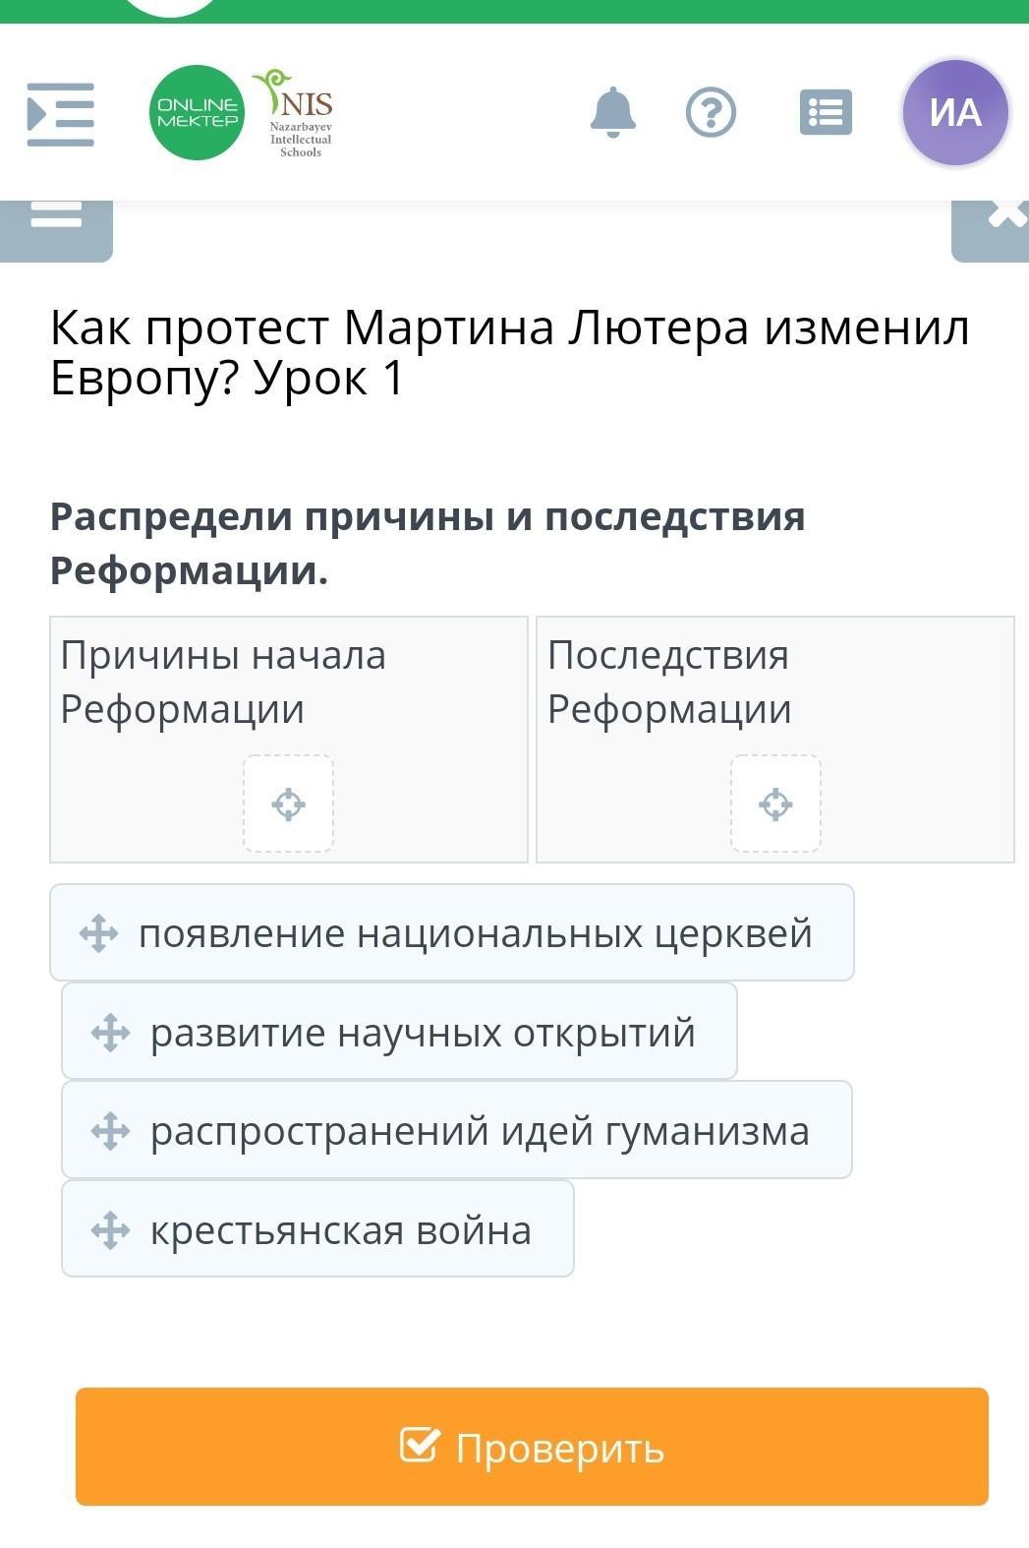
Task: Open notifications bell
Action: click(x=612, y=113)
